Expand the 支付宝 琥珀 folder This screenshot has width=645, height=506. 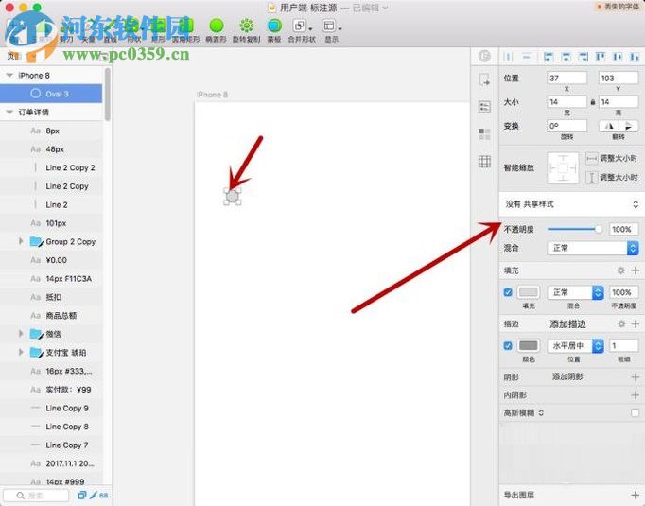(x=21, y=352)
